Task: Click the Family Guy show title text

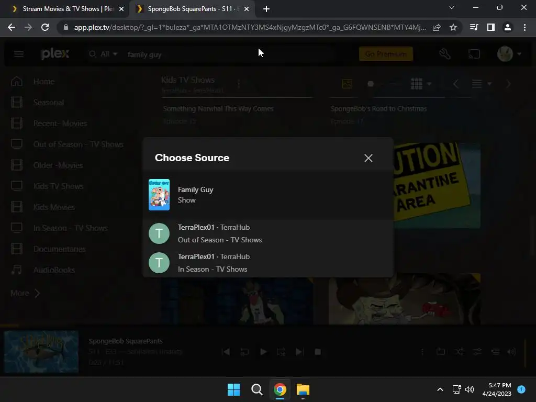Action: coord(195,189)
